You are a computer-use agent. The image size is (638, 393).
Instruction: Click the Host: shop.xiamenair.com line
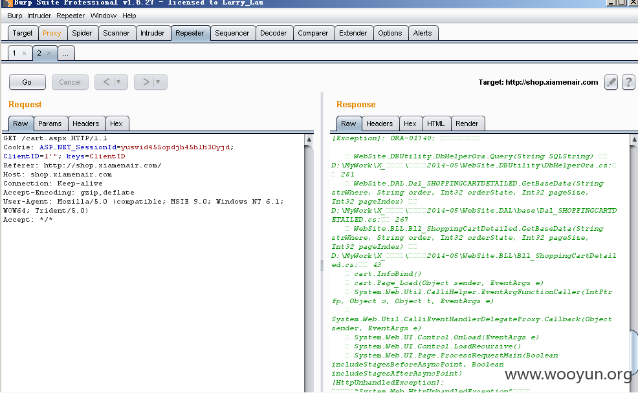[58, 175]
